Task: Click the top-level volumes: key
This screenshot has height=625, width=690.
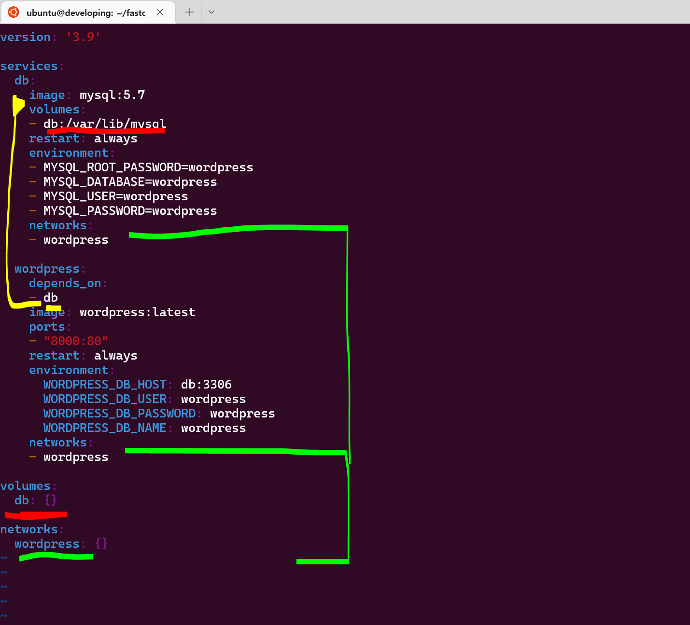Action: click(28, 486)
